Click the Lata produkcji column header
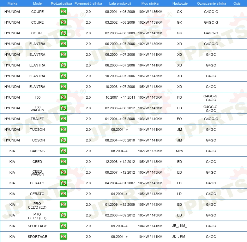The height and width of the screenshot is (242, 247). (x=120, y=3)
